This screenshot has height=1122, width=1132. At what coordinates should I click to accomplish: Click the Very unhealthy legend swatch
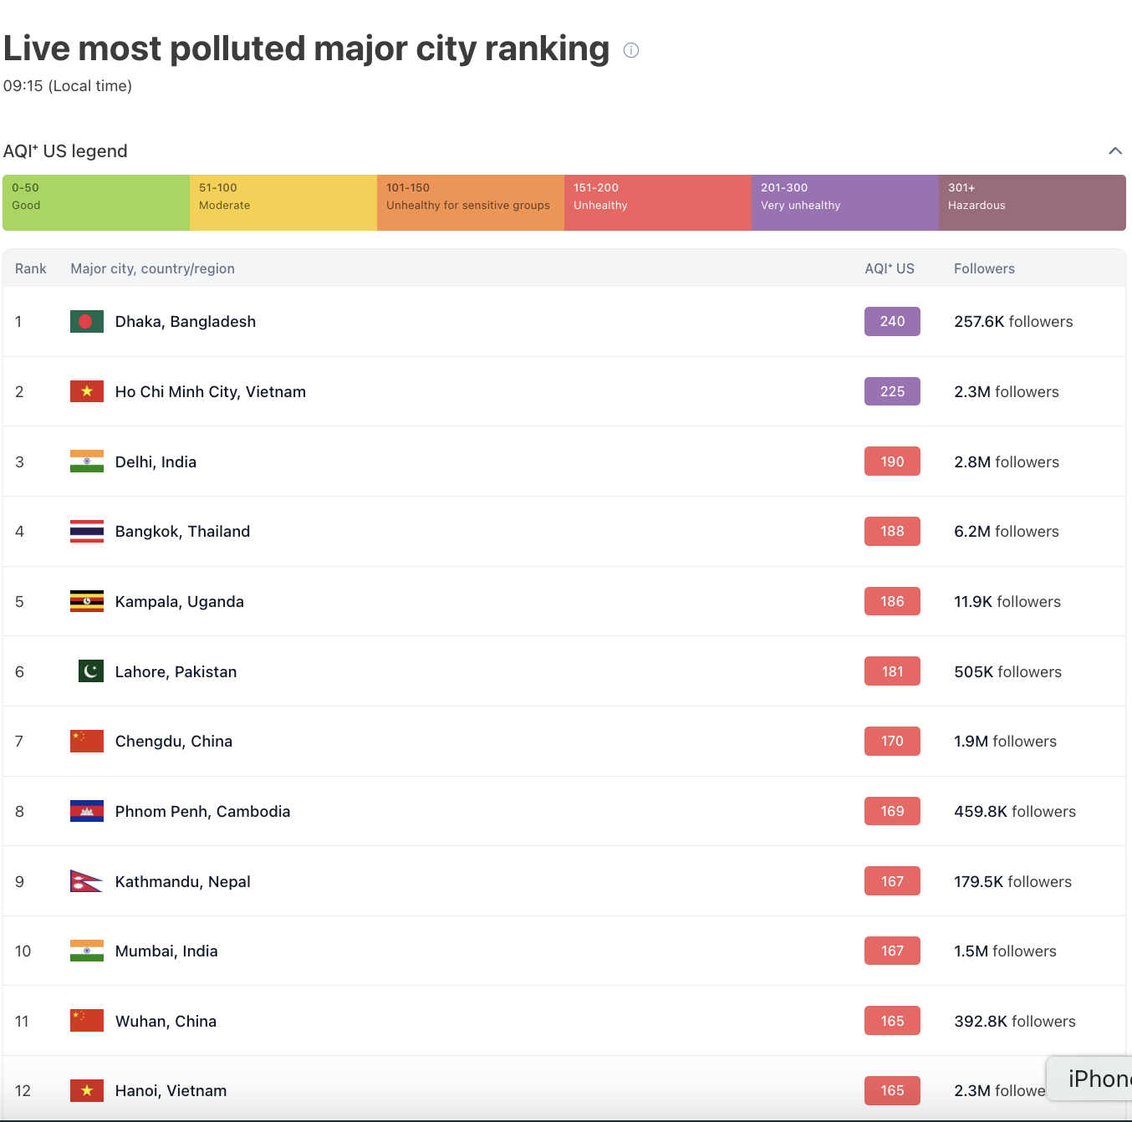[x=844, y=202]
